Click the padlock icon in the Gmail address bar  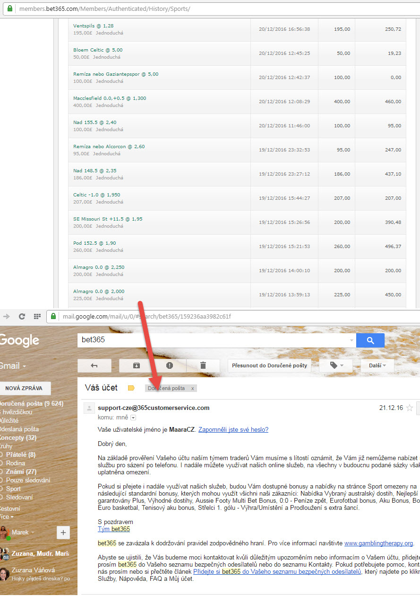[x=53, y=316]
